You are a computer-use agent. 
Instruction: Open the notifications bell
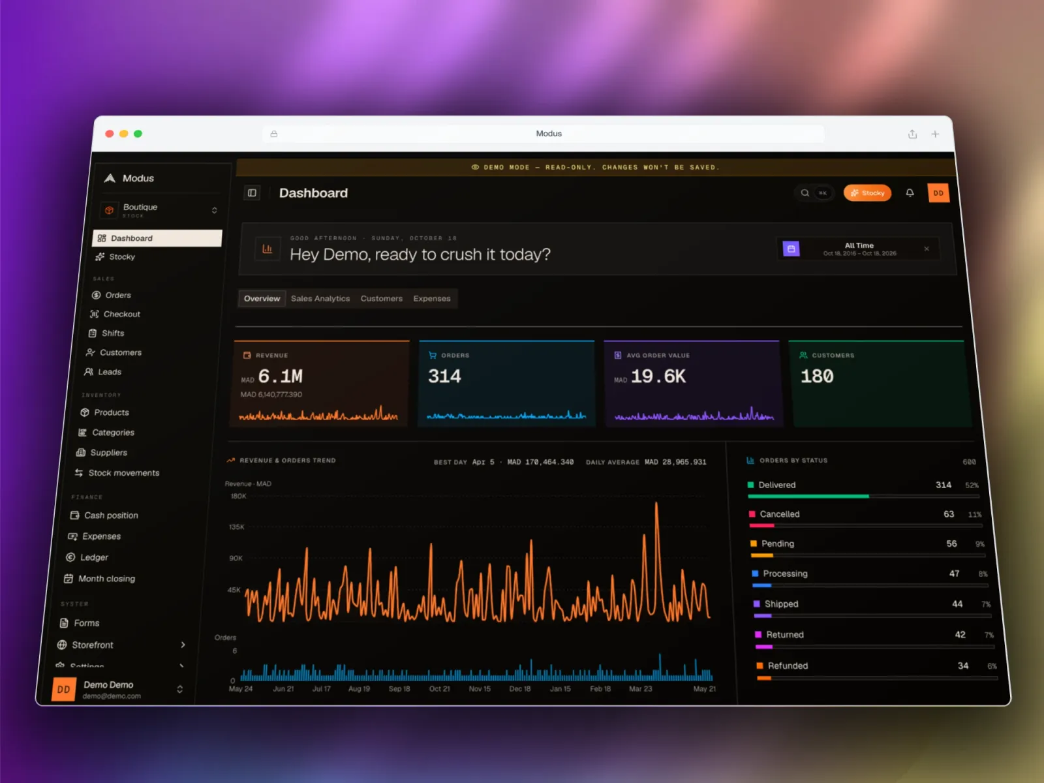coord(910,193)
